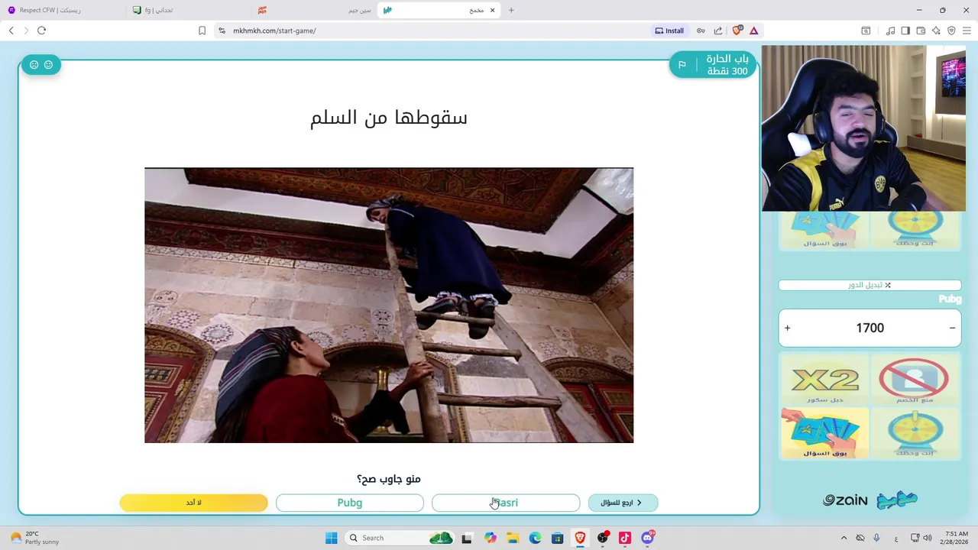The image size is (978, 550).
Task: Choose Nasri as the correct answerer
Action: coord(506,503)
